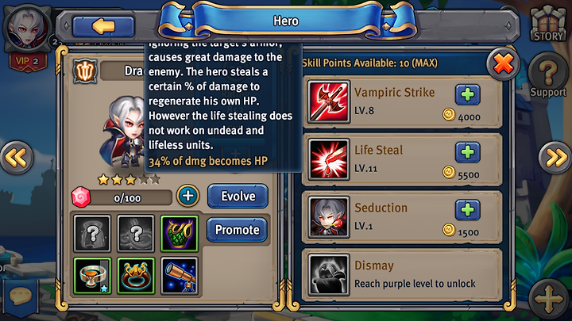This screenshot has width=572, height=321.
Task: Upgrade Seduction with green plus
Action: click(467, 210)
